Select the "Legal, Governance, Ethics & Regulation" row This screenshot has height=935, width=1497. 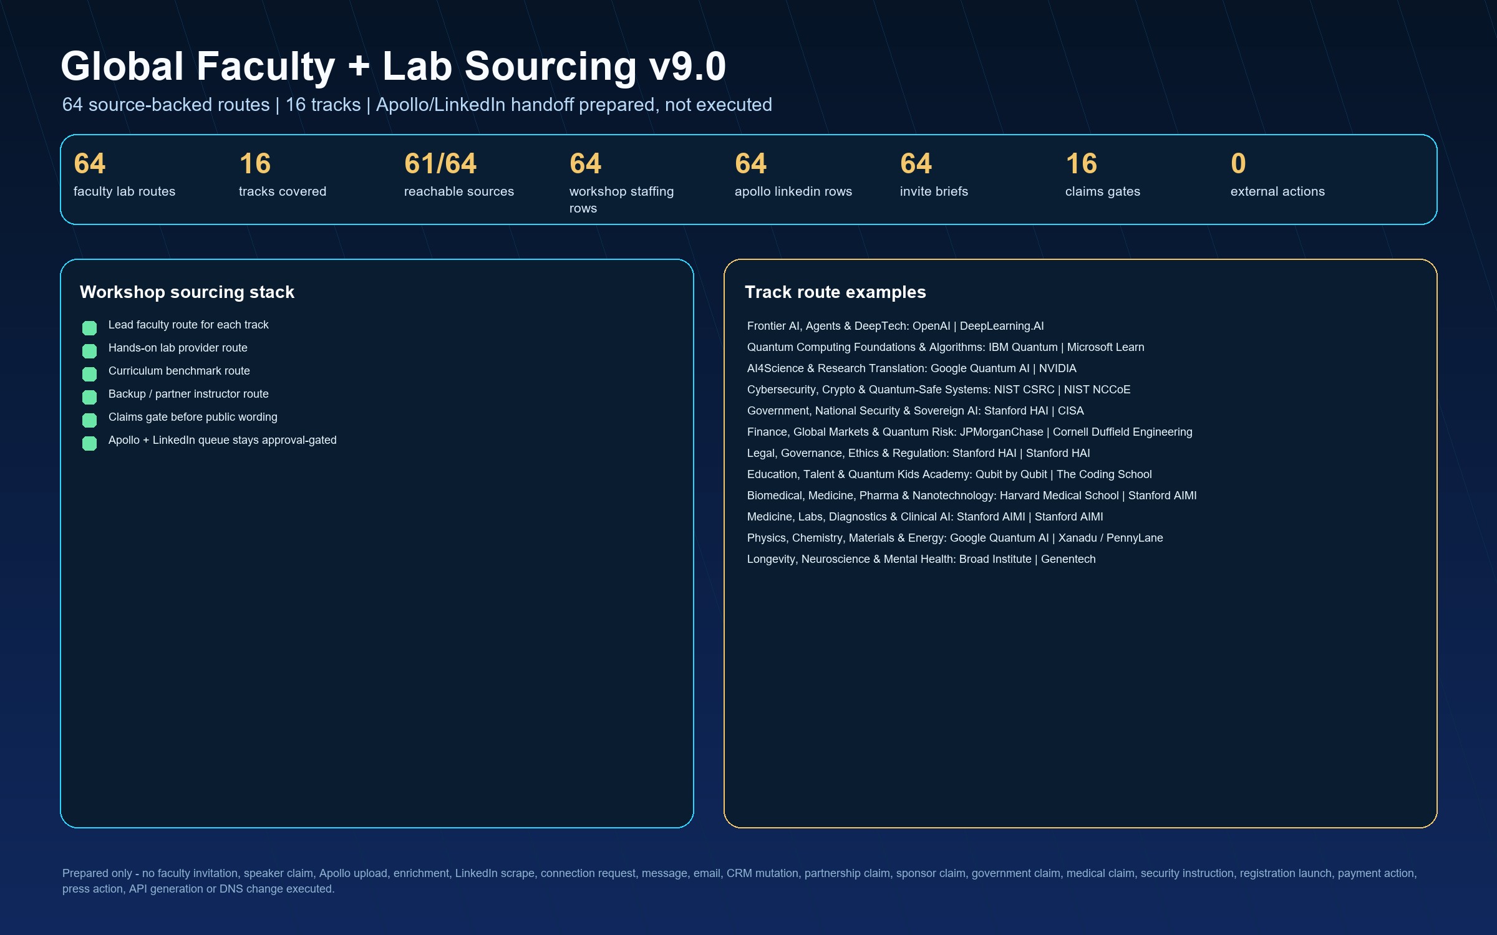coord(919,453)
